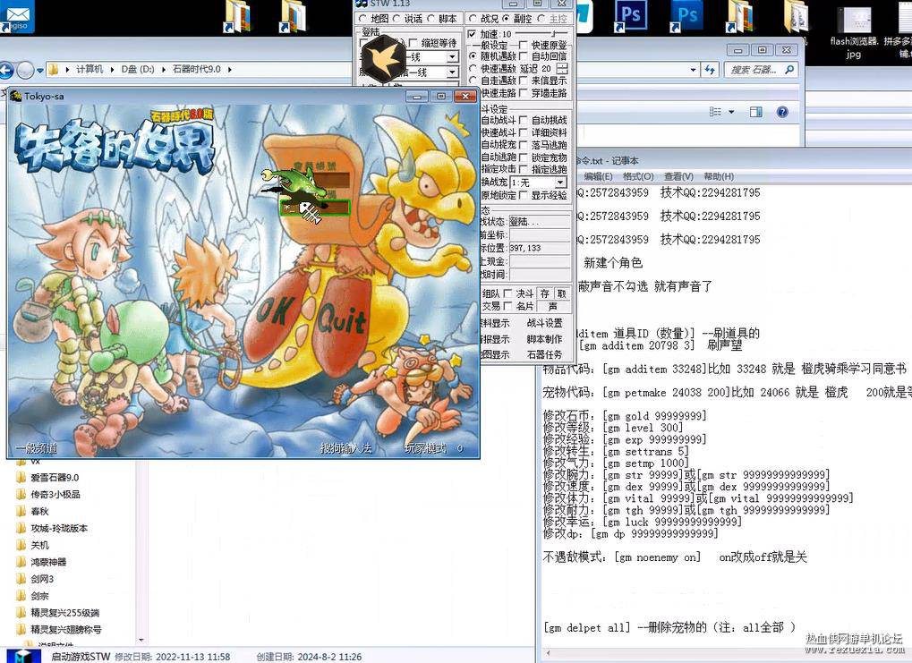
Task: Enable the 自动挑战 checkbox
Action: tap(523, 121)
